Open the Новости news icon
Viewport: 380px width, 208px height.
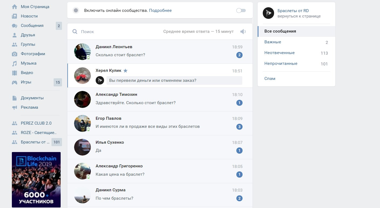pyautogui.click(x=15, y=16)
